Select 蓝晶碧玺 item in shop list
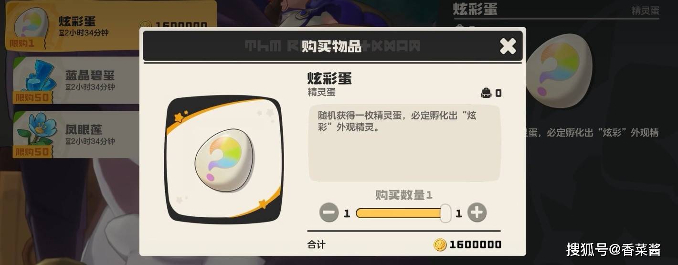 pyautogui.click(x=76, y=80)
